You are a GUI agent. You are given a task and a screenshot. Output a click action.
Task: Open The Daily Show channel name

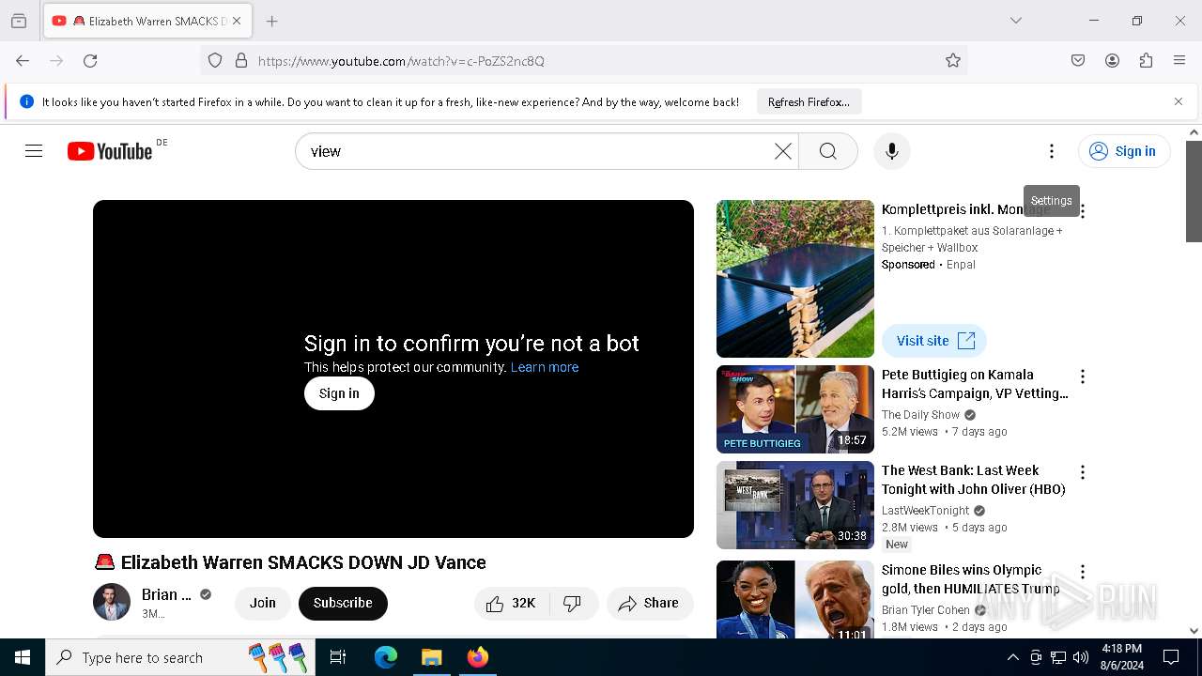click(920, 415)
